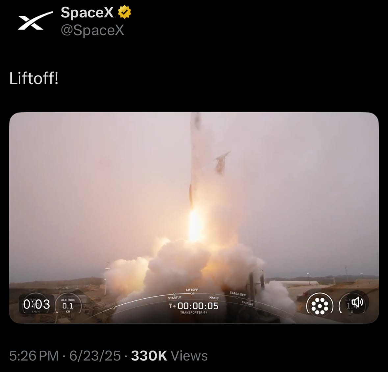Click the TRANSPORTER-14 mission label
The width and height of the screenshot is (388, 372).
point(194,313)
